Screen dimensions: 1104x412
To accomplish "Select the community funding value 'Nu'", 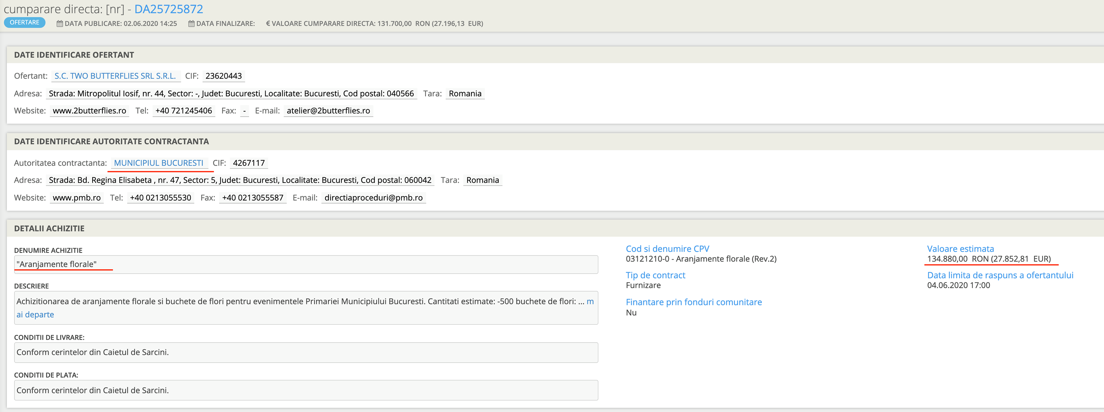I will pyautogui.click(x=631, y=313).
